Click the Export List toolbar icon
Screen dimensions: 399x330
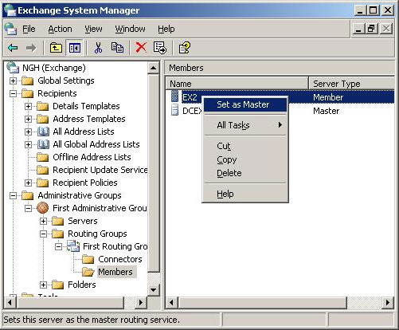(x=160, y=48)
